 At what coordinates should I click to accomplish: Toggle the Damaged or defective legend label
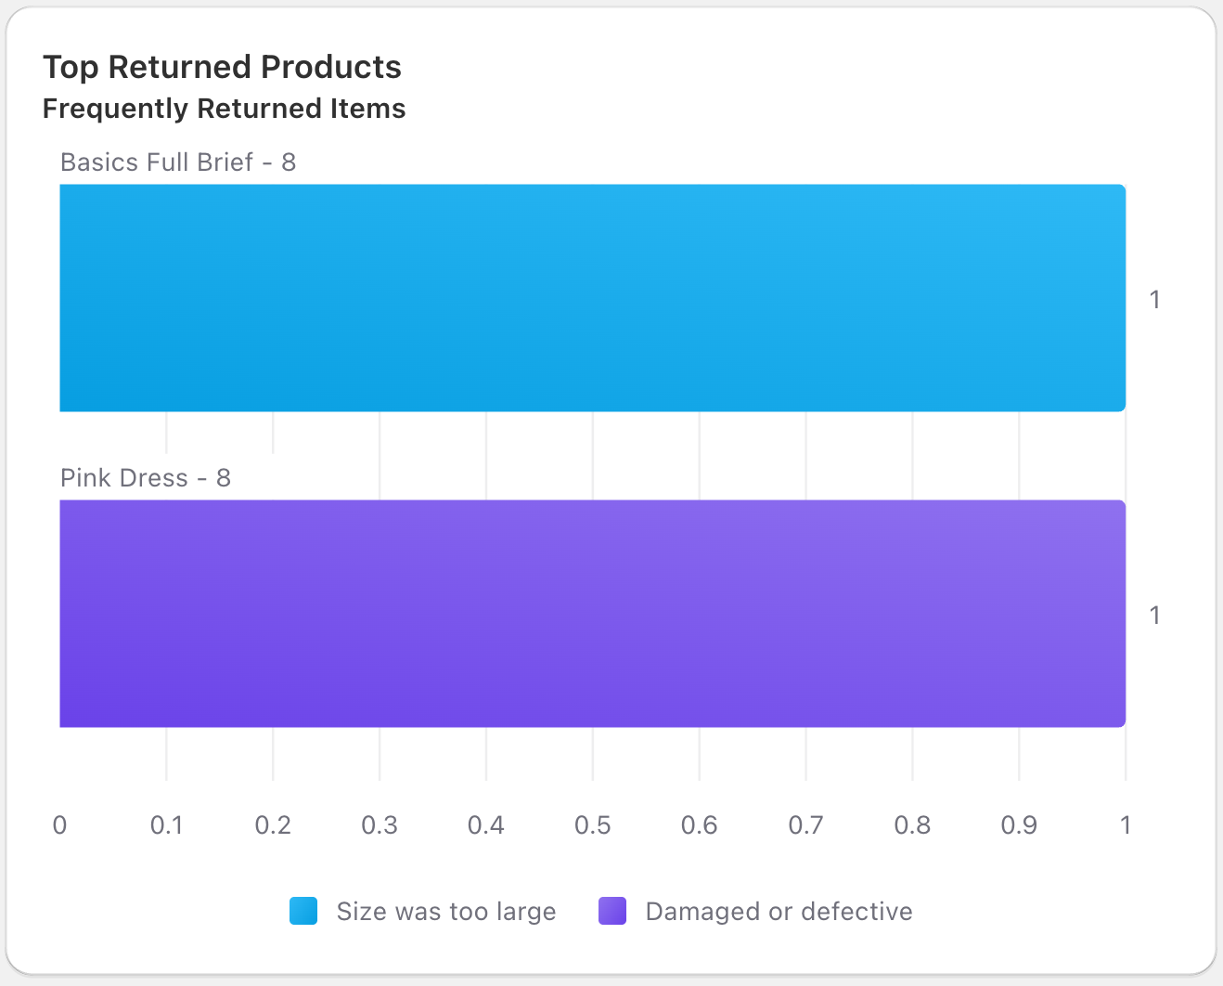779,912
